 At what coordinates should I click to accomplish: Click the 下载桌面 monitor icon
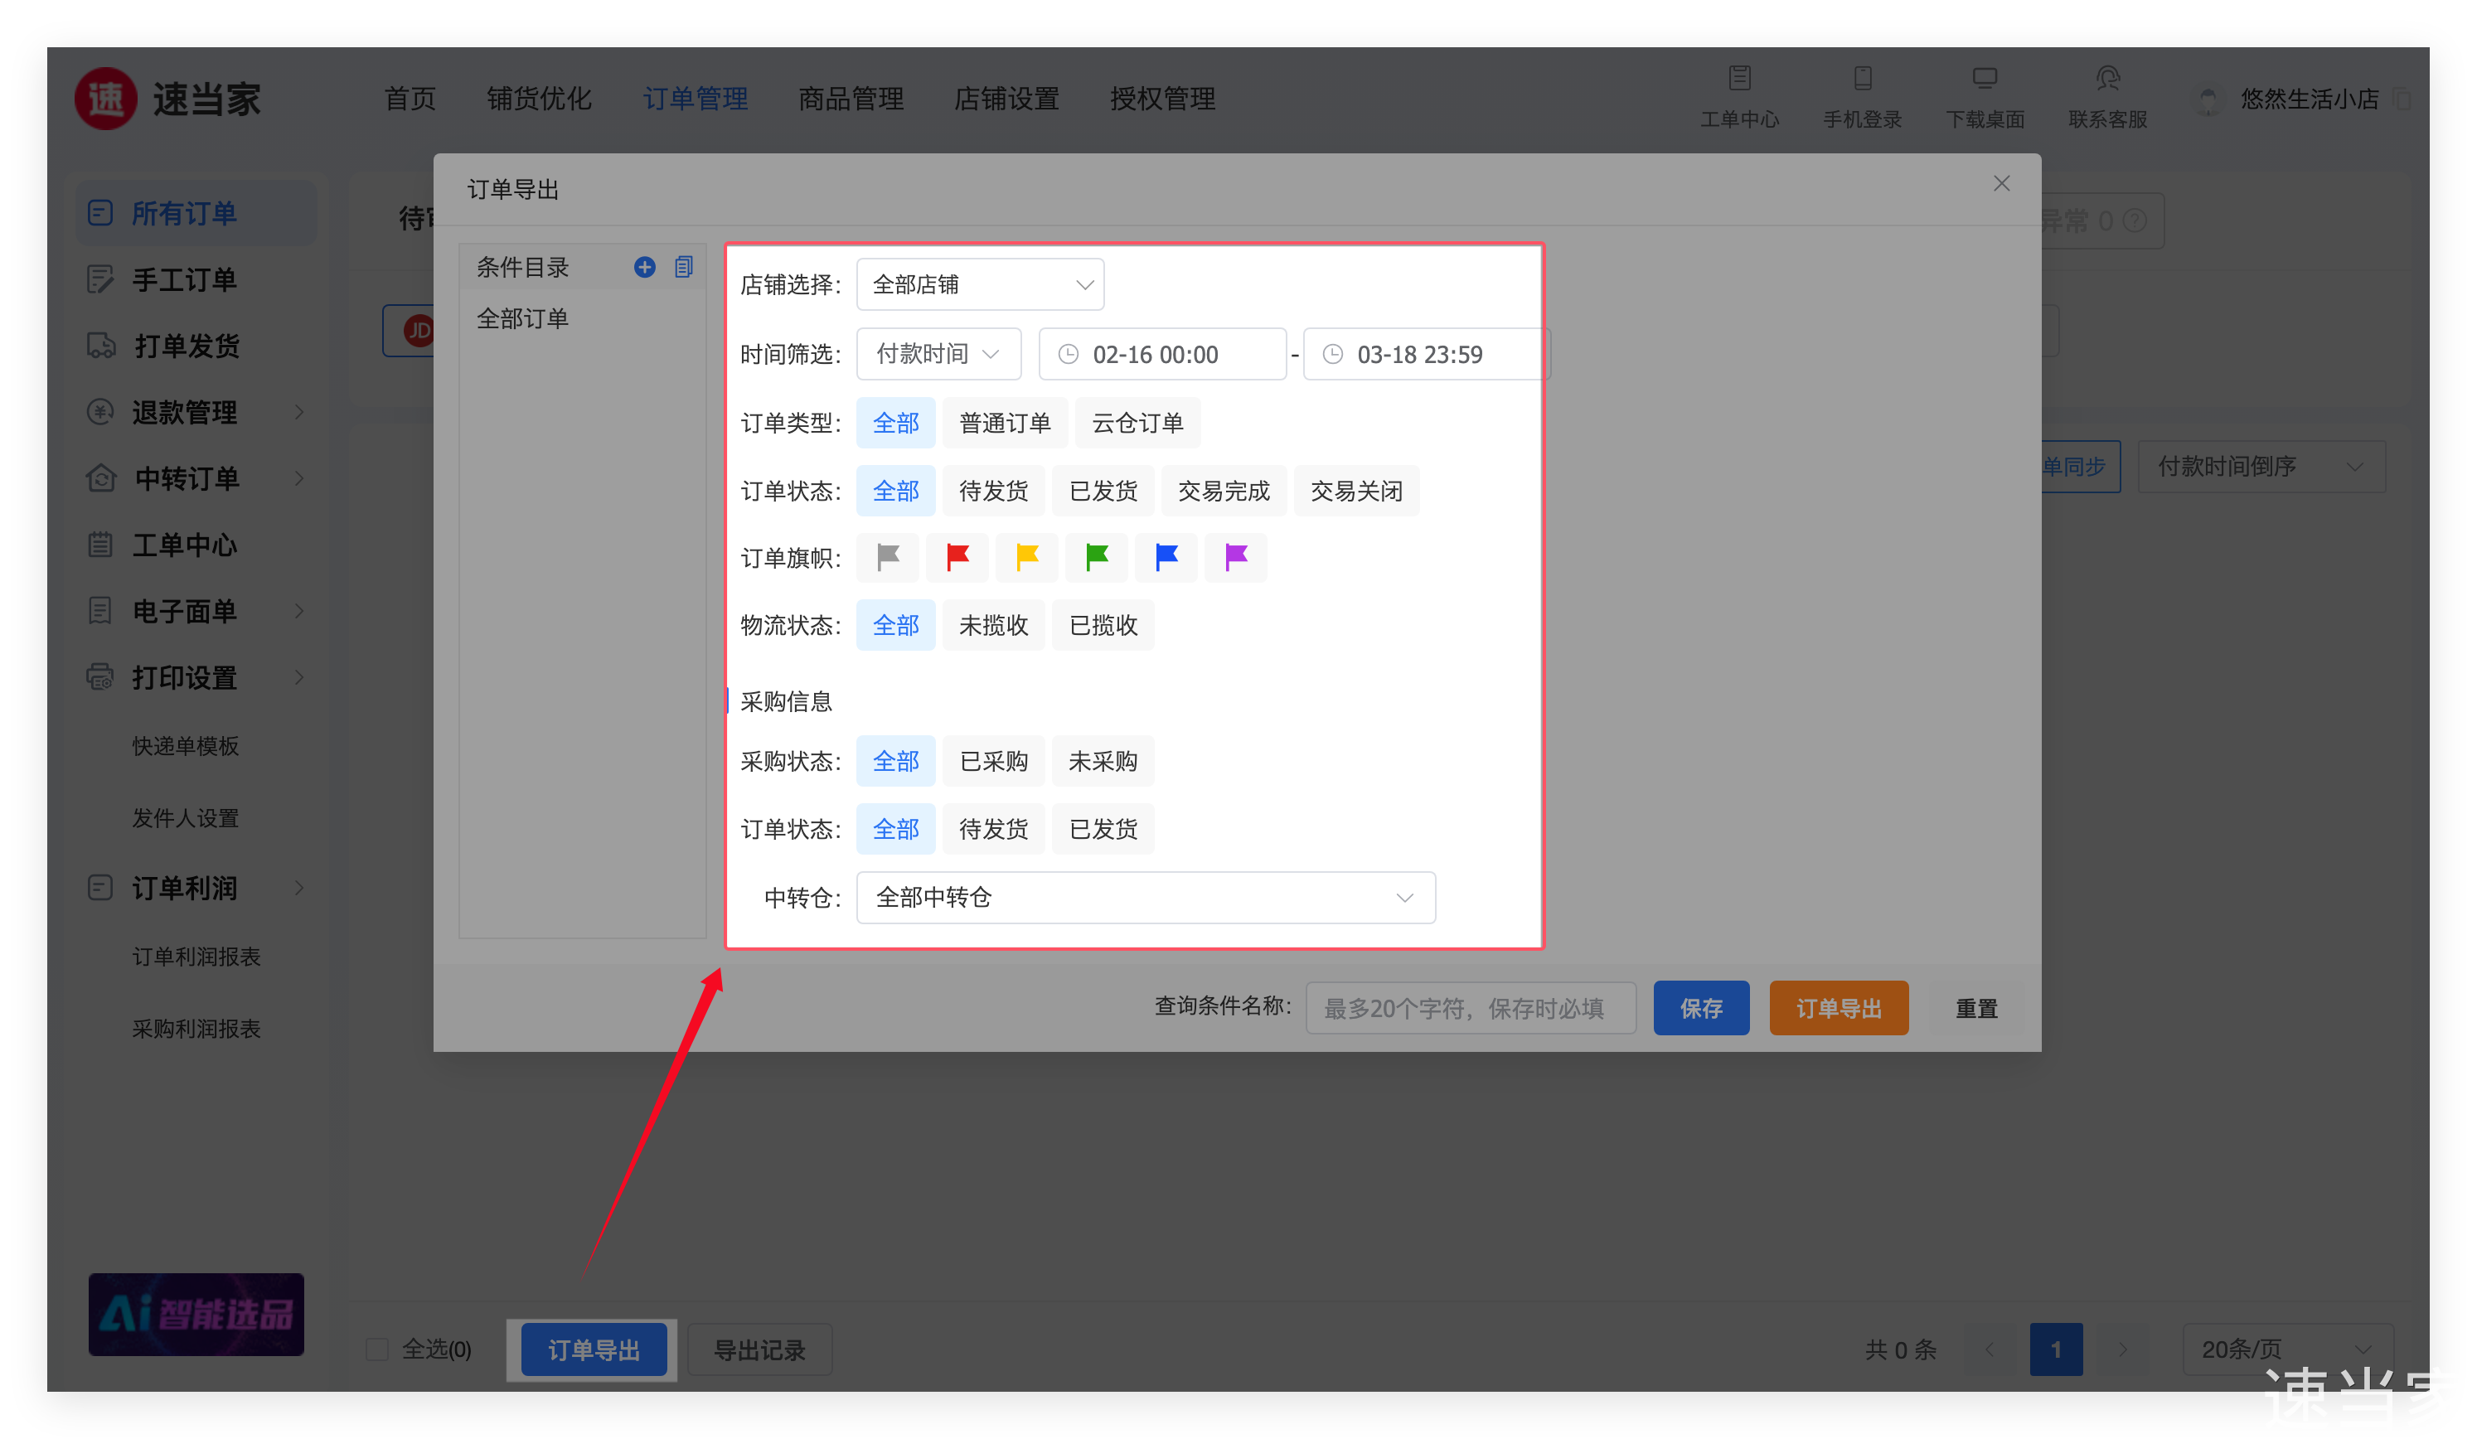tap(1984, 79)
